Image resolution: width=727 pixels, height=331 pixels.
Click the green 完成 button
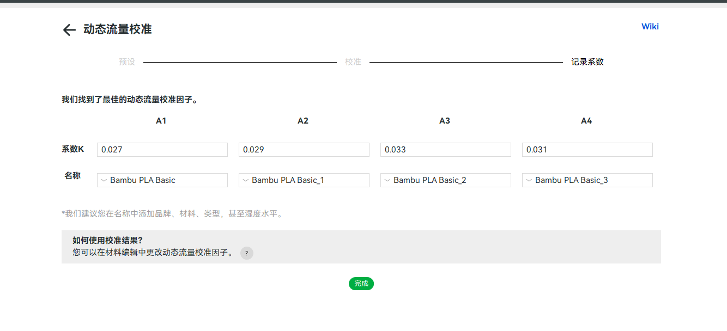361,283
